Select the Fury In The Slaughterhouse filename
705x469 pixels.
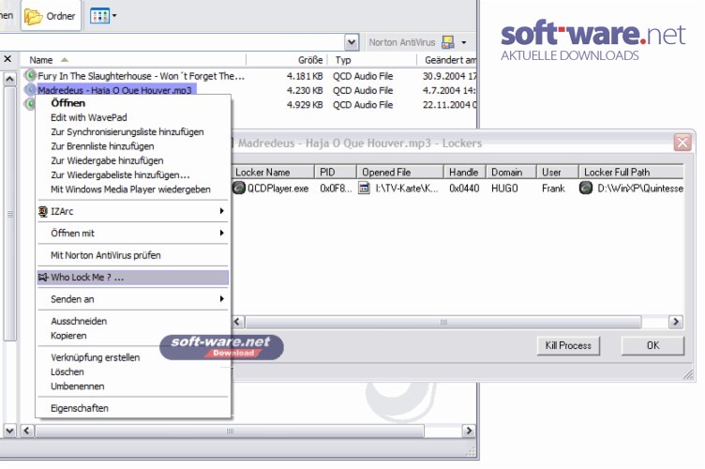pos(142,76)
